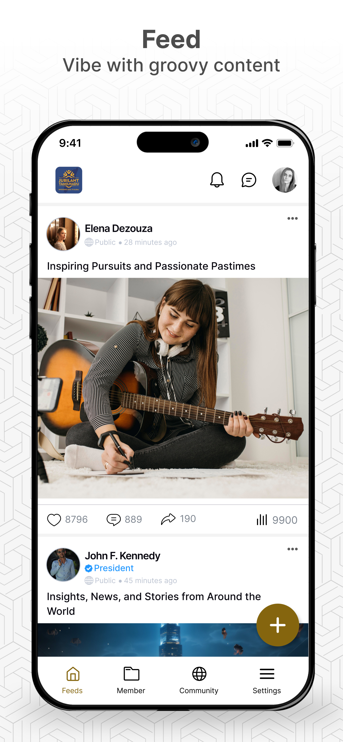View post stats bar-chart icon
Viewport: 343px width, 742px height.
(262, 520)
